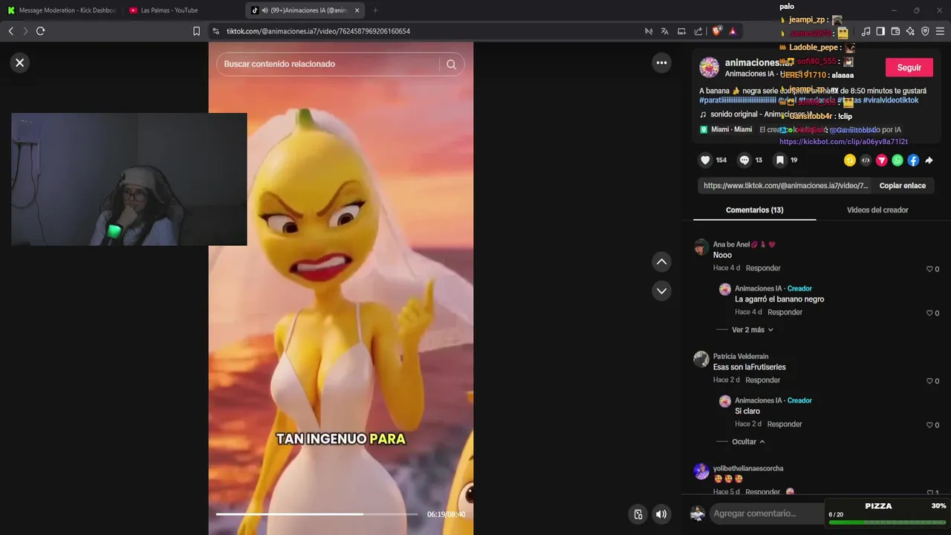Share video to Facebook

point(913,160)
